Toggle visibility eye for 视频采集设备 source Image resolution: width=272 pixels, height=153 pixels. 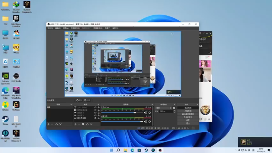point(95,110)
